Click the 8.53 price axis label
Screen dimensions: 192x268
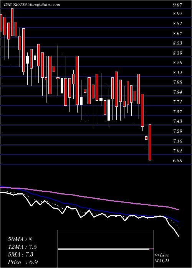coord(177,43)
